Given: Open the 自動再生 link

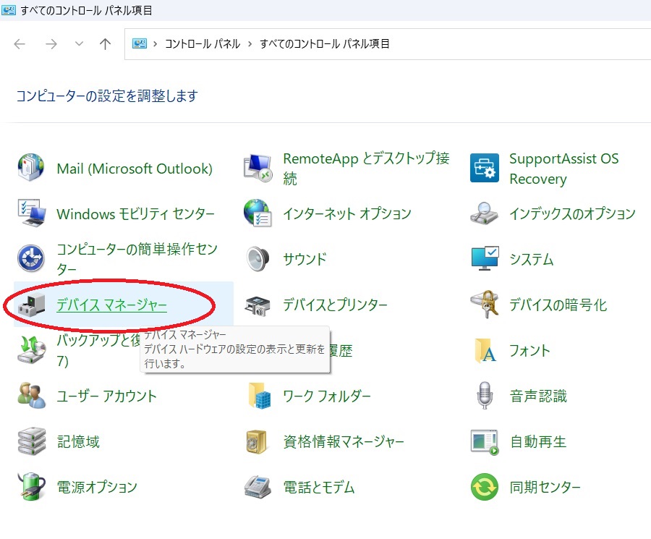Looking at the screenshot, I should [x=537, y=441].
